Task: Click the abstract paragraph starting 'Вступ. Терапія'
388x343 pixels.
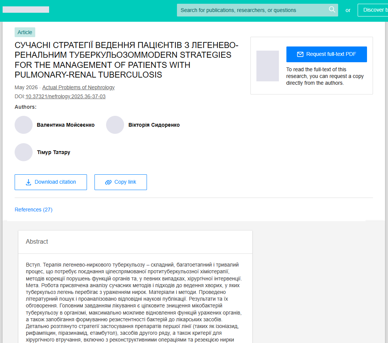Action: (x=134, y=302)
